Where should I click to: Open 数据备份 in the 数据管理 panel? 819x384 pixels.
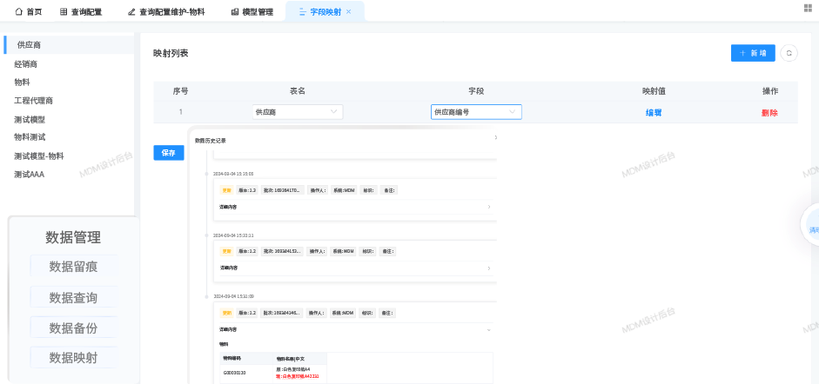pos(73,328)
